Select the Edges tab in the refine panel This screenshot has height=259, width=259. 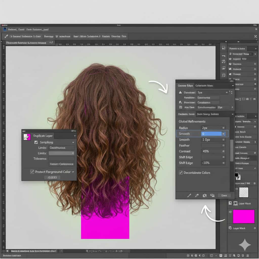(x=185, y=85)
